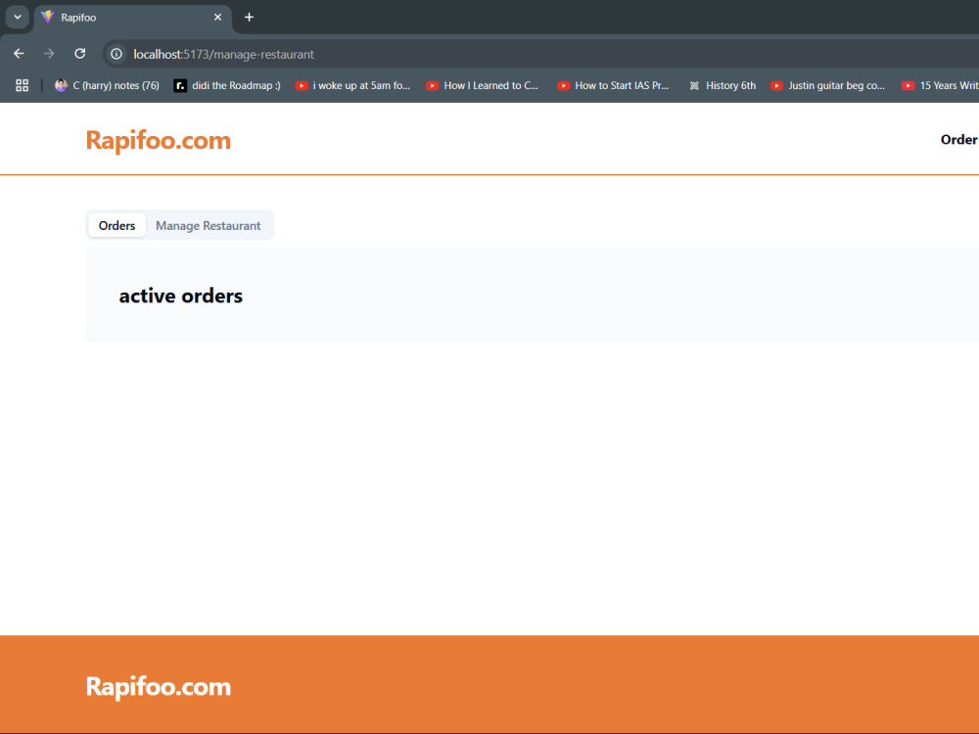Open a new browser tab
The width and height of the screenshot is (979, 734).
coord(249,18)
